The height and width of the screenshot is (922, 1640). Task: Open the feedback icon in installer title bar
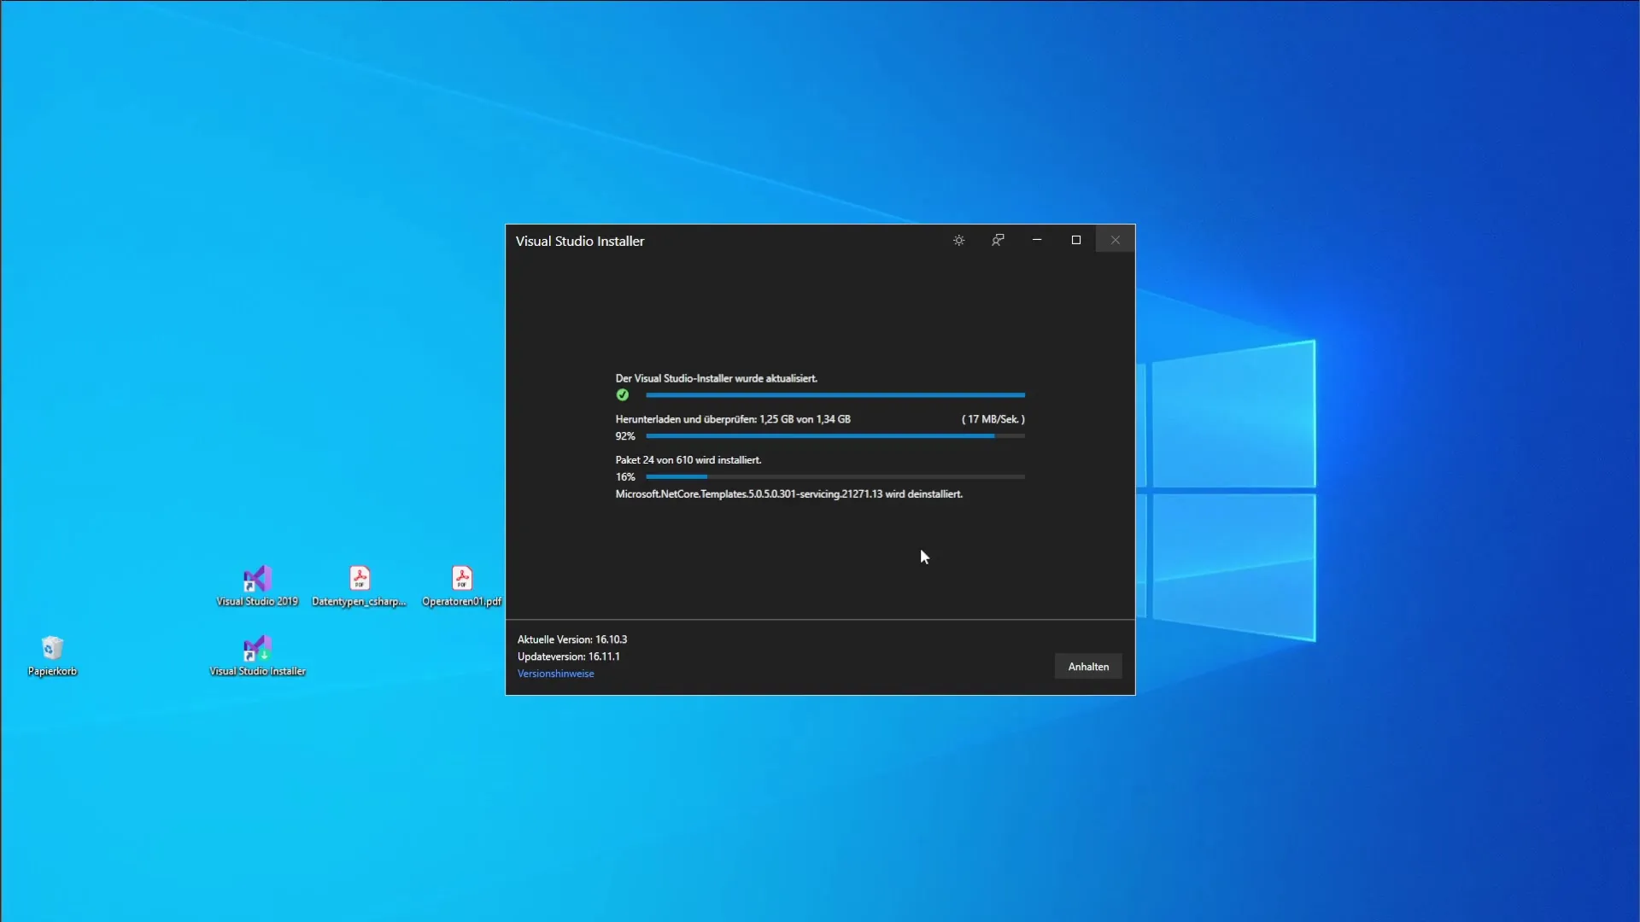tap(998, 241)
